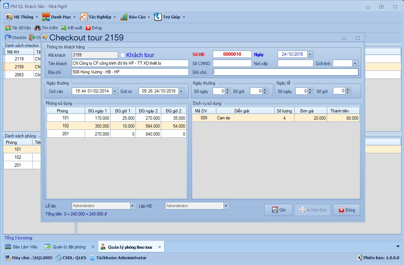
Task: Click the Tải dữ liệu toolbar icon
Action: 8,28
